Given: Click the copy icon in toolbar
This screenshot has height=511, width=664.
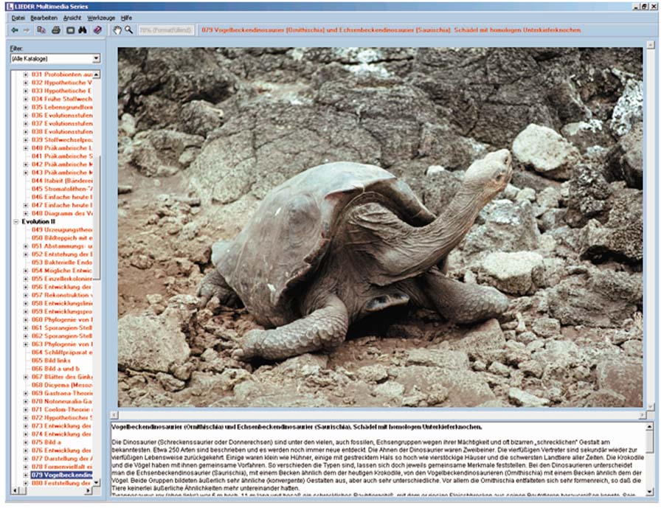Looking at the screenshot, I should [x=42, y=30].
